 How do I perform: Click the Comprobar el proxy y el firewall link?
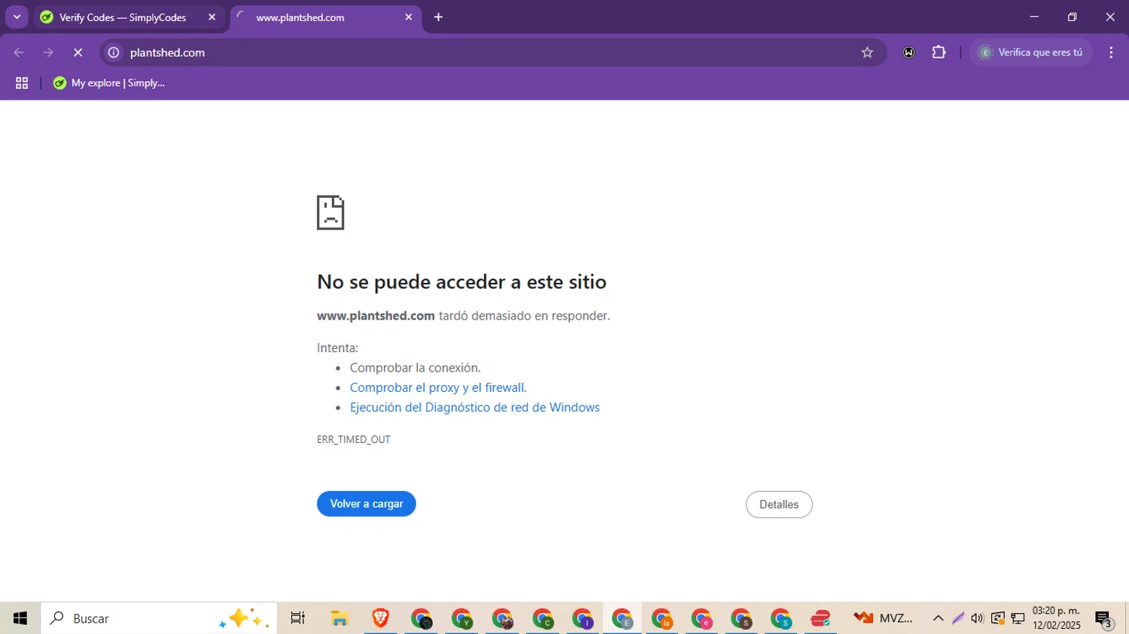coord(438,387)
